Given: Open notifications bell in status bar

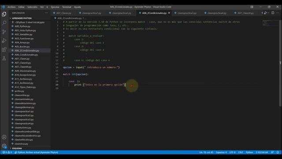Looking at the screenshot, I should pos(278,152).
